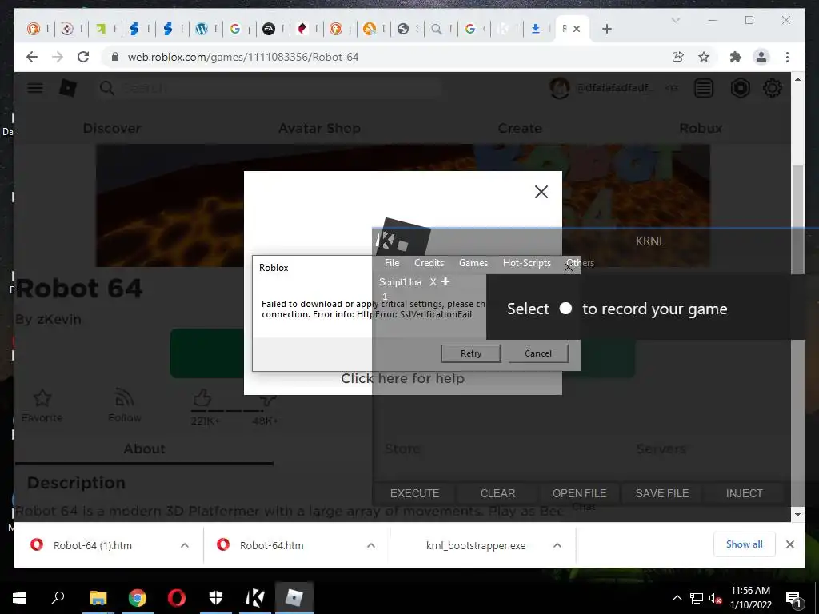Open the KRNL app on the taskbar
The height and width of the screenshot is (614, 819).
255,598
